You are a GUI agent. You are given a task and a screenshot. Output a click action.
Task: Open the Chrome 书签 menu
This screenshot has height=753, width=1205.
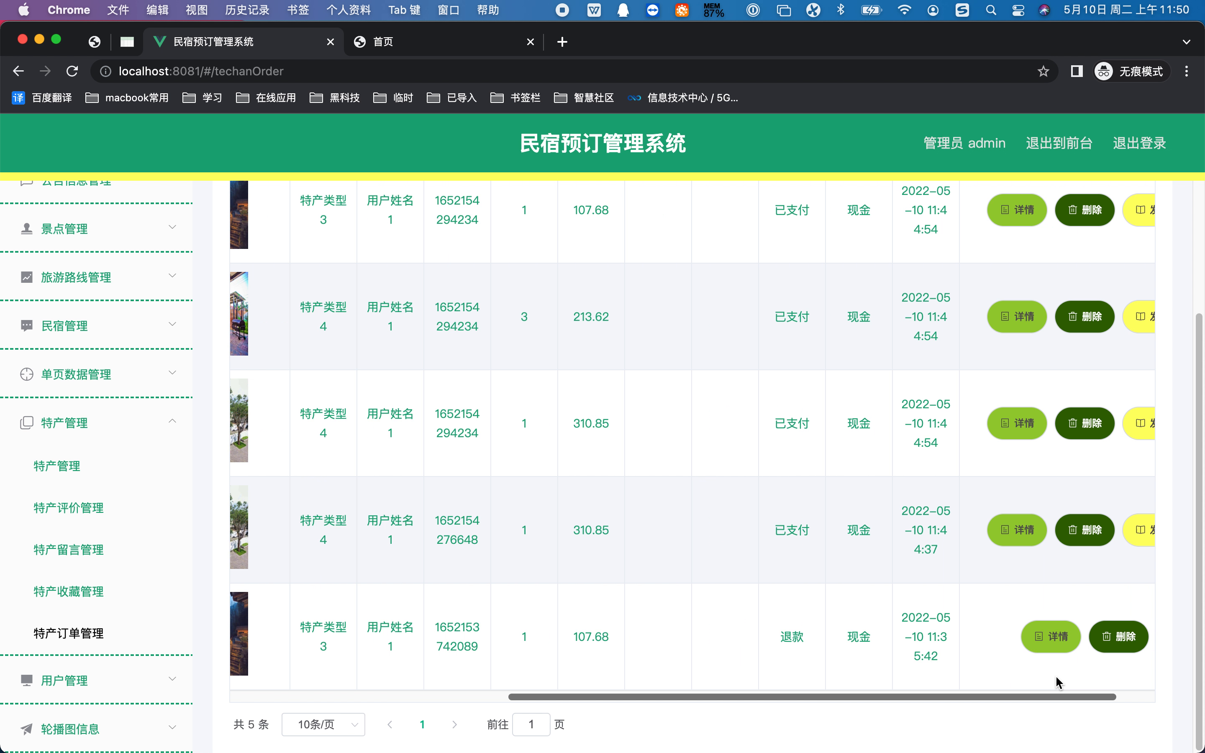298,10
